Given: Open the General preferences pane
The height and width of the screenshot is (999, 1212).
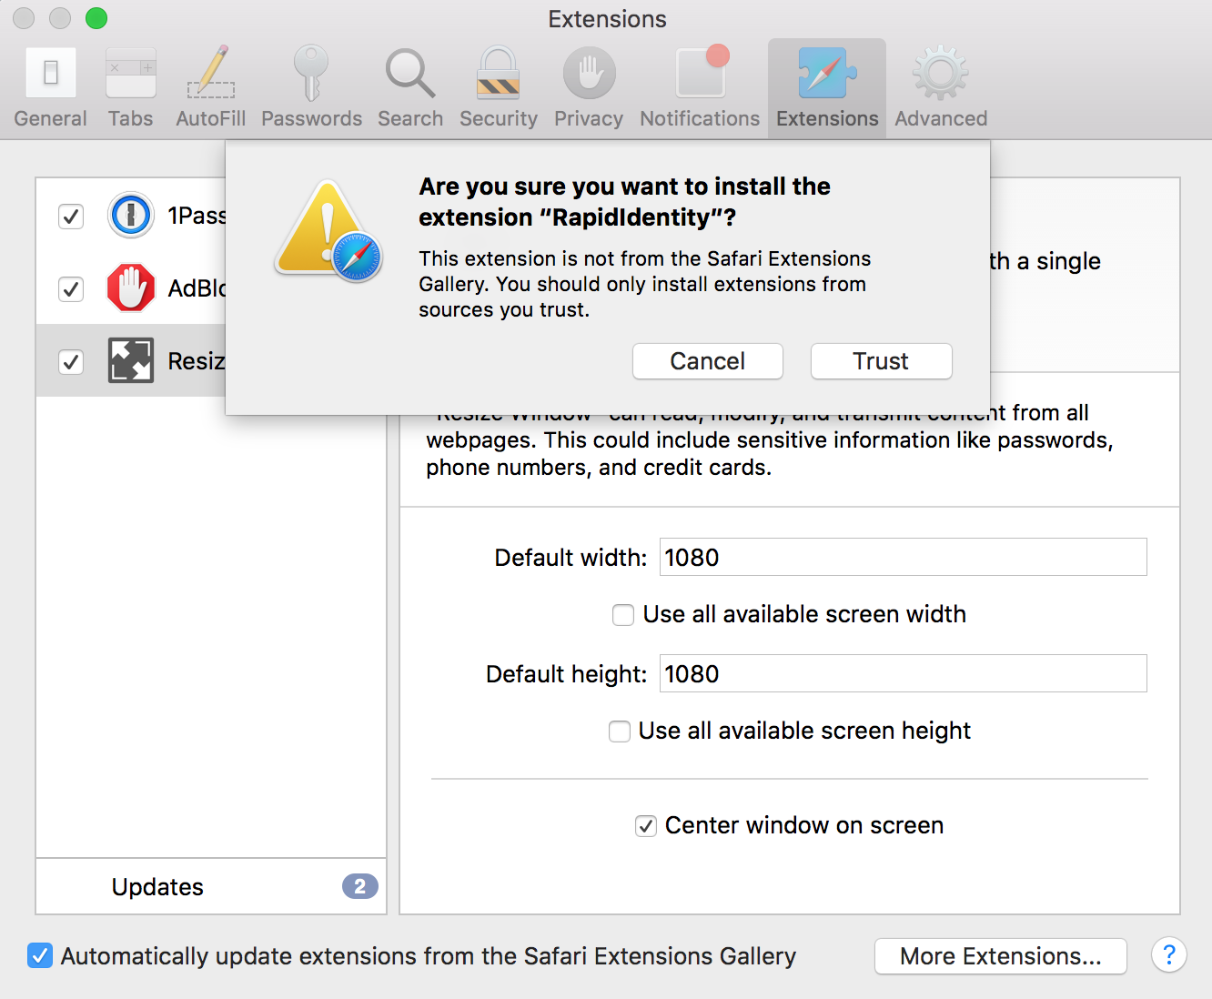Looking at the screenshot, I should click(50, 88).
